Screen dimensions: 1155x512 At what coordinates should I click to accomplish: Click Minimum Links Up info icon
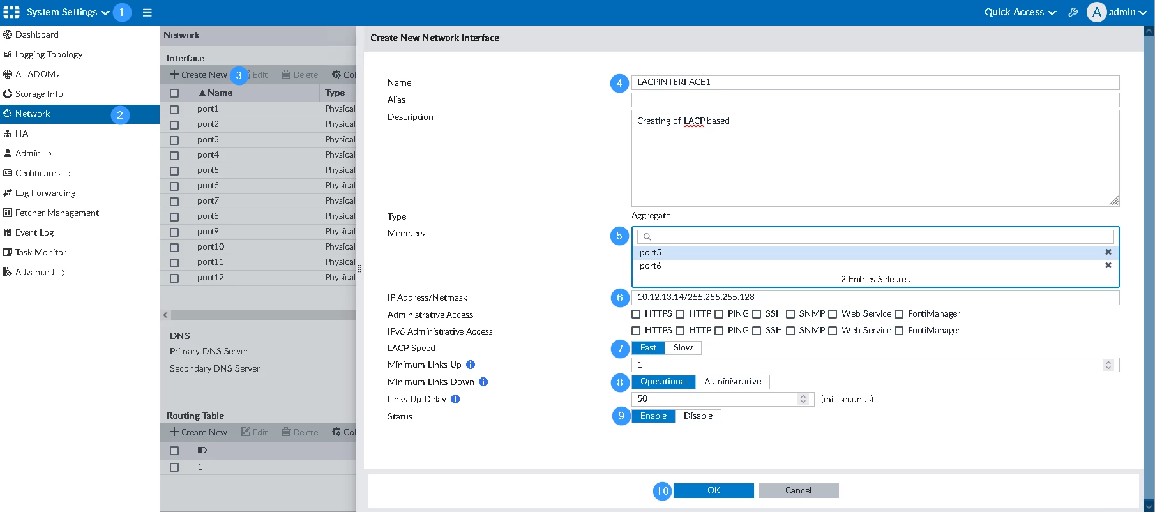point(471,365)
